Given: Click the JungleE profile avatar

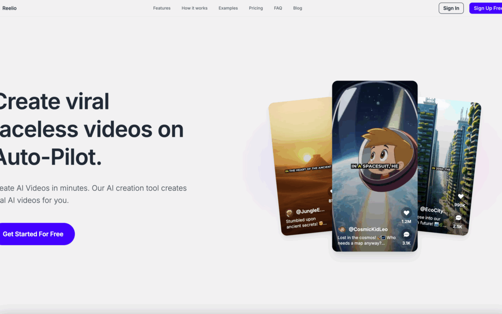Looking at the screenshot, I should point(289,212).
